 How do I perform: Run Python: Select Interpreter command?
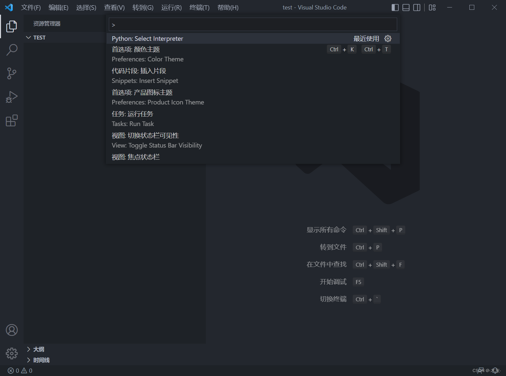[x=253, y=39]
